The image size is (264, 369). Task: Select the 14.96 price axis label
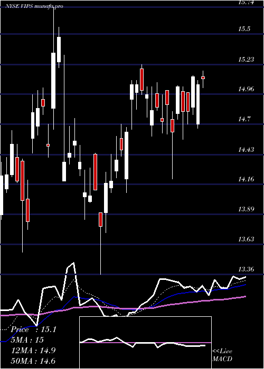click(x=246, y=89)
